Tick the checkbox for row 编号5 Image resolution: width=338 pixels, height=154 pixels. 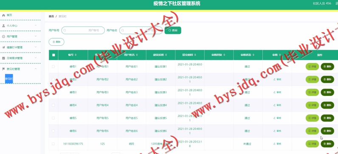point(53,118)
